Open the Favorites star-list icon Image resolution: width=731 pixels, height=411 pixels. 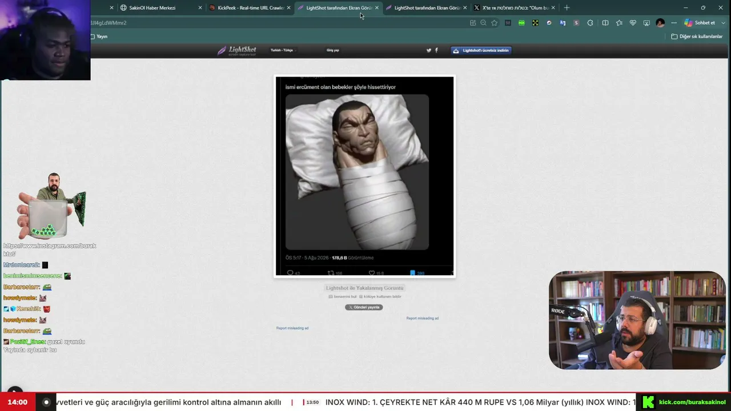pos(619,23)
